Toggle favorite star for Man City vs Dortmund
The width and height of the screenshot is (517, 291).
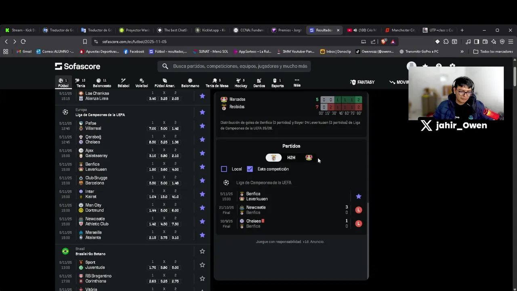[202, 208]
